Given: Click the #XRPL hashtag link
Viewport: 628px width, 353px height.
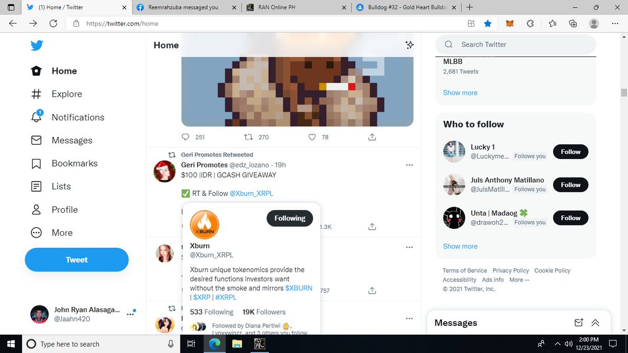Looking at the screenshot, I should tap(226, 297).
